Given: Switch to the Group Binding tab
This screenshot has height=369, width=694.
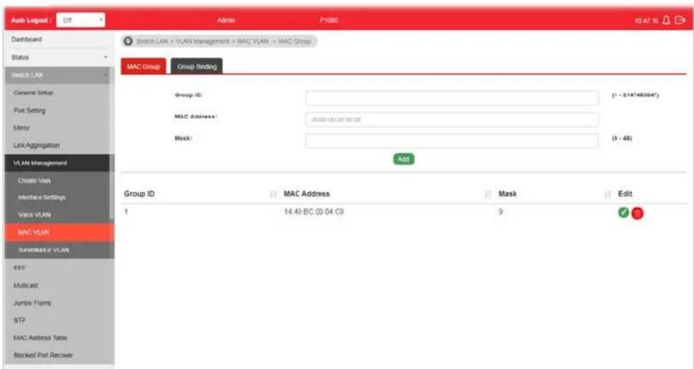Looking at the screenshot, I should [x=197, y=67].
